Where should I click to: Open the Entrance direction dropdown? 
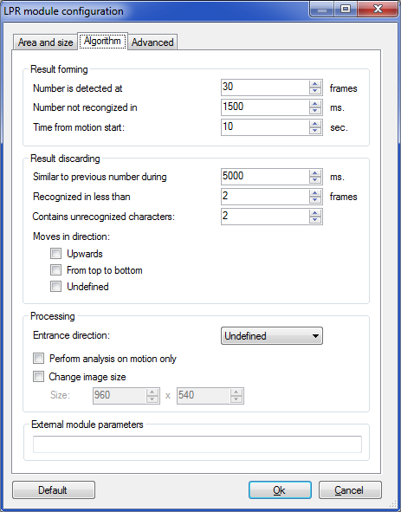pyautogui.click(x=272, y=335)
